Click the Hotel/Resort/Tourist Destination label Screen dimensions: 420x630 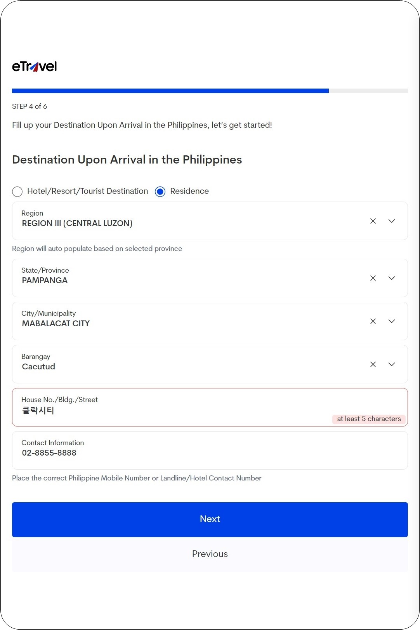(x=88, y=191)
